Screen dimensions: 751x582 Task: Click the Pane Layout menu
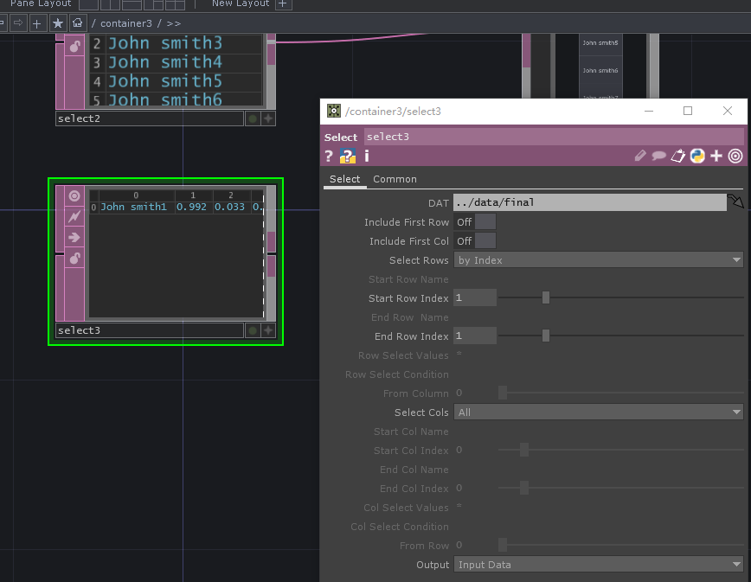pyautogui.click(x=40, y=4)
